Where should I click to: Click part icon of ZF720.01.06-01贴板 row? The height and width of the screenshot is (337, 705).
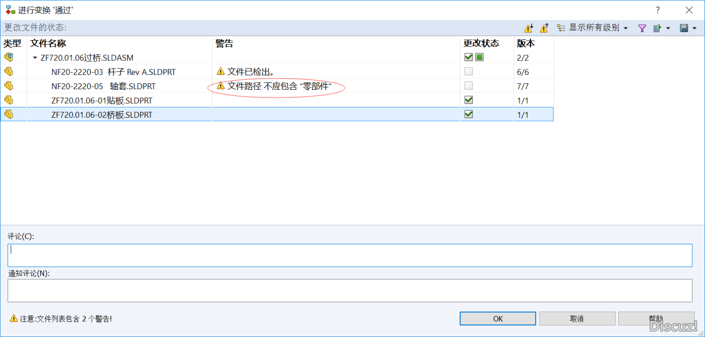tap(9, 100)
